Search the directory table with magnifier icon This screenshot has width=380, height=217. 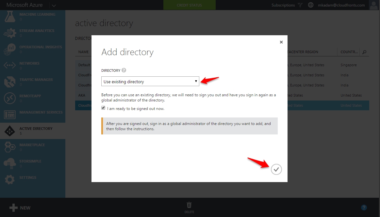(364, 52)
